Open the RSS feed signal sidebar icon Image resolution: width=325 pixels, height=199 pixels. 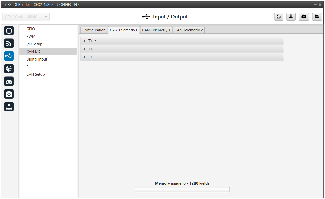(9, 44)
